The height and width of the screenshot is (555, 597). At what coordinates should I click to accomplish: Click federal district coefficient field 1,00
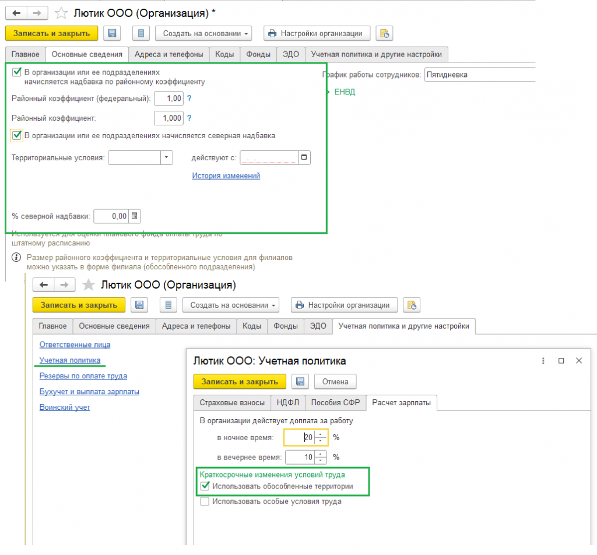(168, 98)
